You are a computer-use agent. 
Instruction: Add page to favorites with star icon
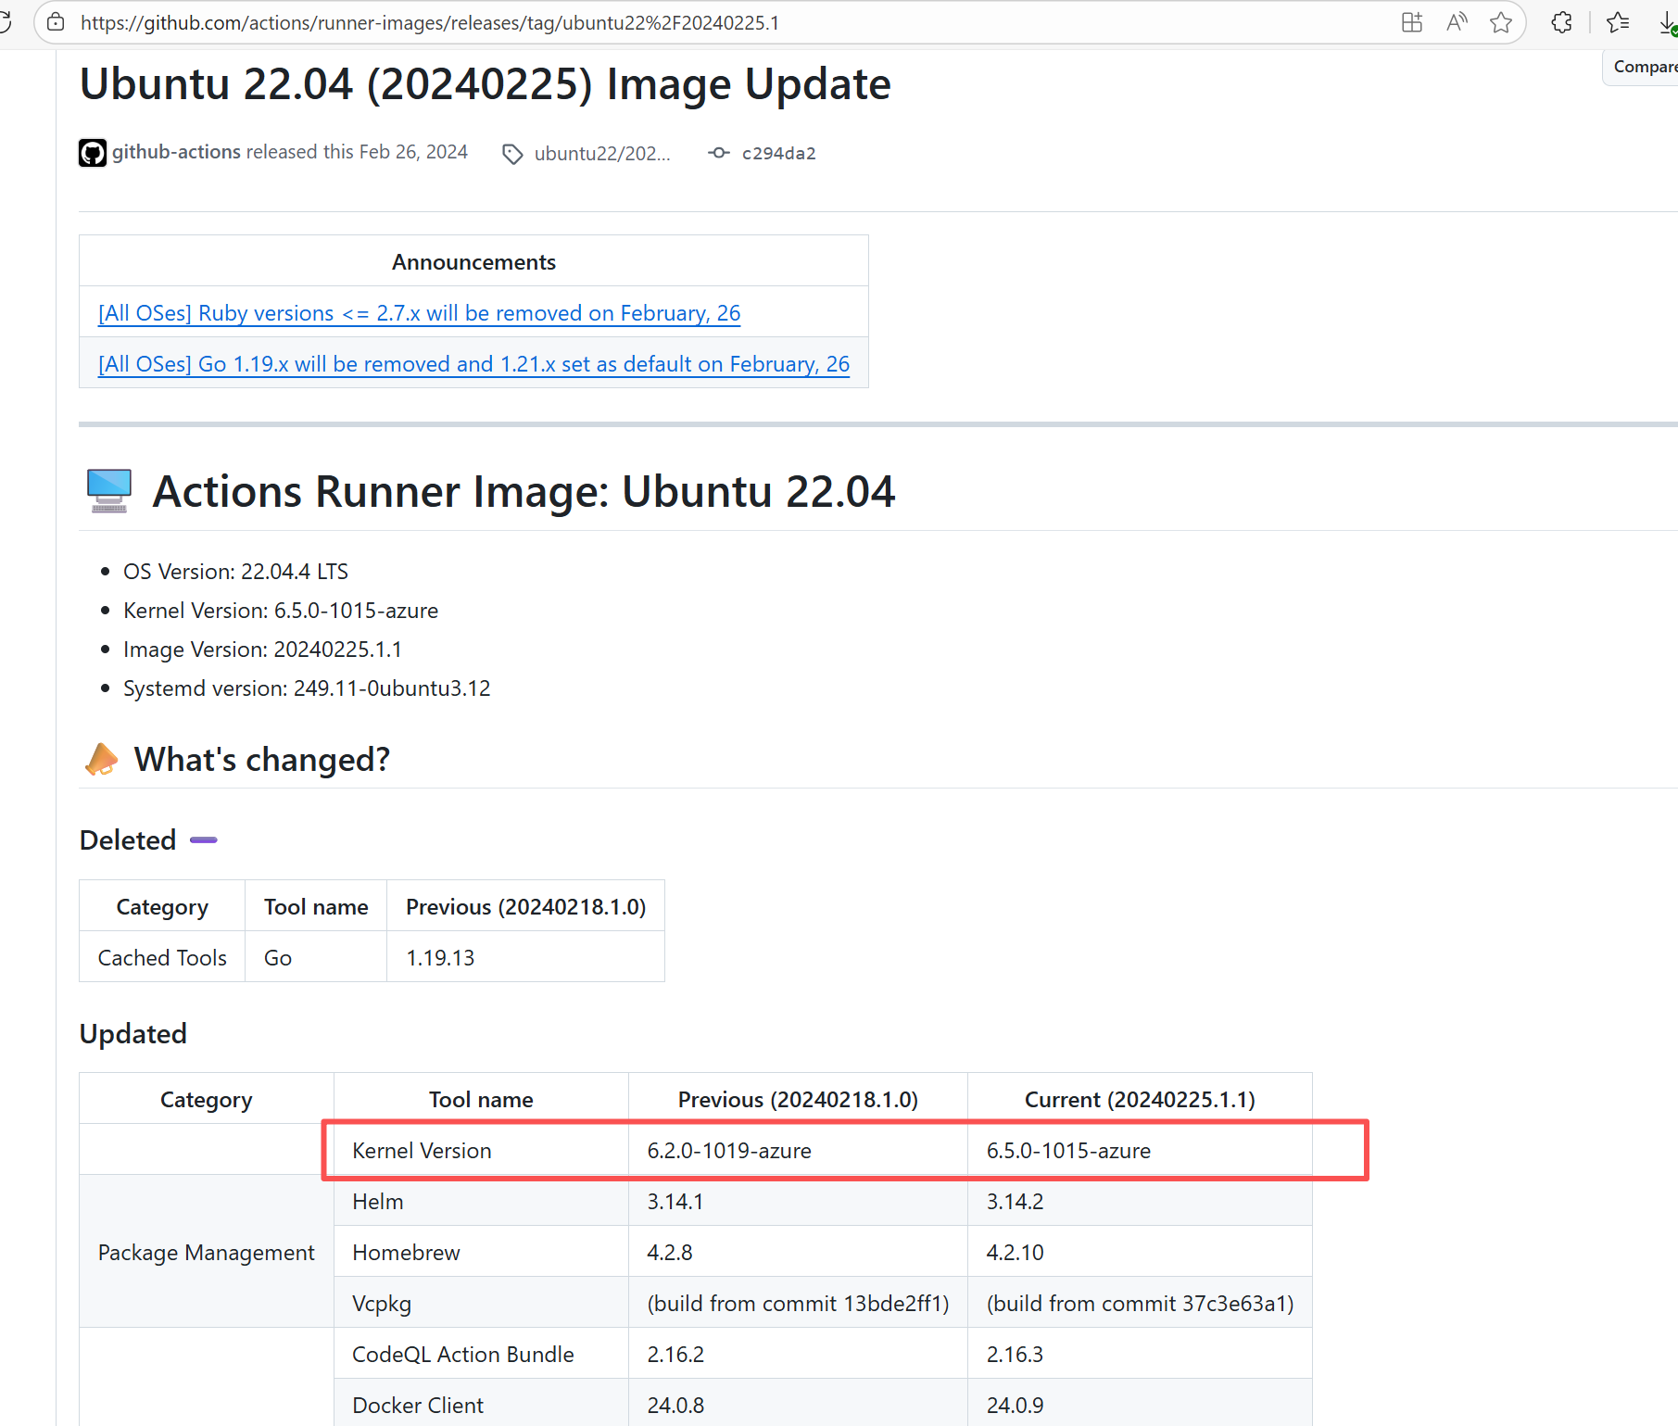pyautogui.click(x=1501, y=22)
